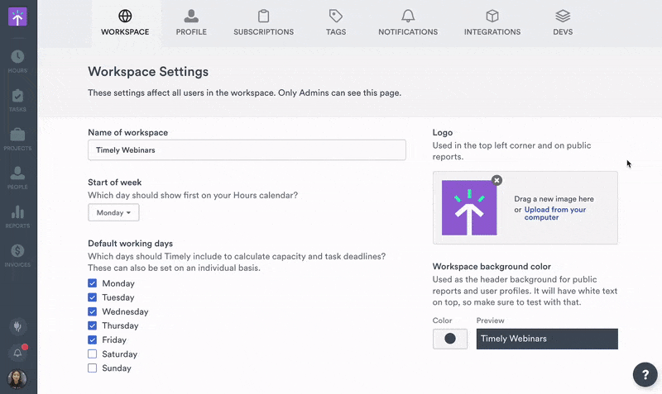
Task: Open the Tags settings tab
Action: coord(336,22)
